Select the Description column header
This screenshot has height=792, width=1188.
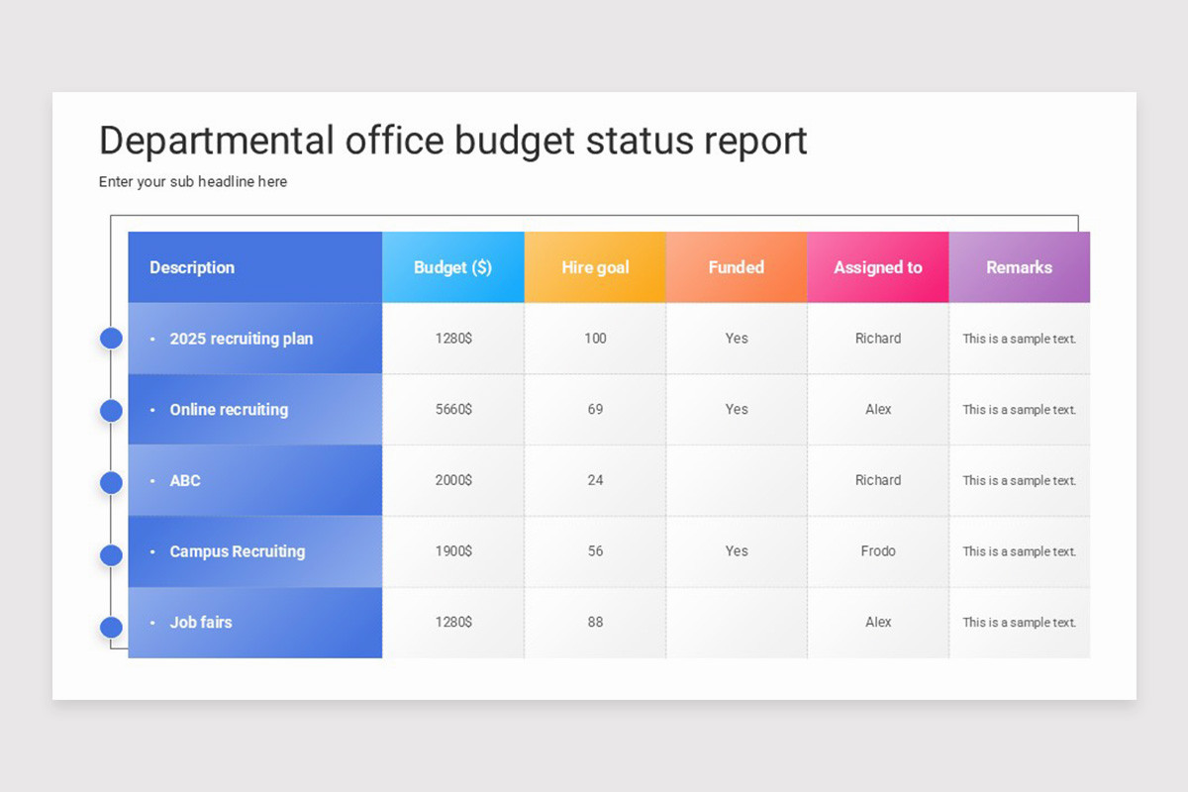[x=192, y=267]
